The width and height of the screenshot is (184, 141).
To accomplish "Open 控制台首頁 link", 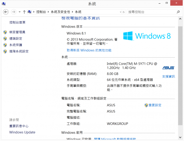I will point(17,22).
